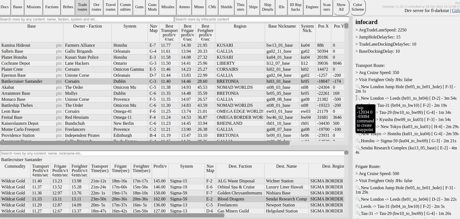Pin the Arranmore Base row
The height and width of the screenshot is (219, 460).
[59, 93]
